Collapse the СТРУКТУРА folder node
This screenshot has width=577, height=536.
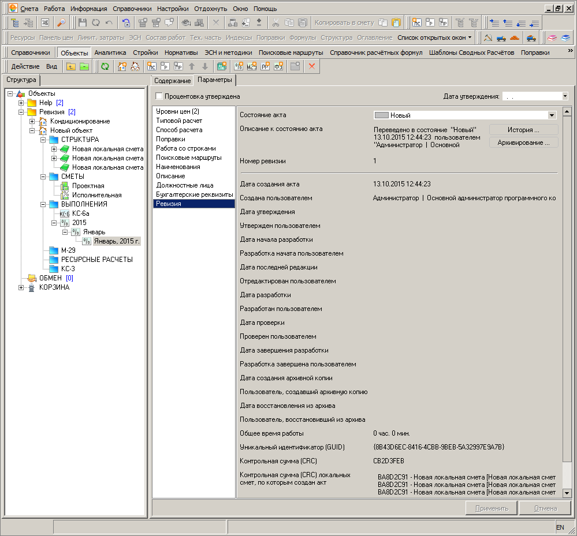tap(43, 140)
